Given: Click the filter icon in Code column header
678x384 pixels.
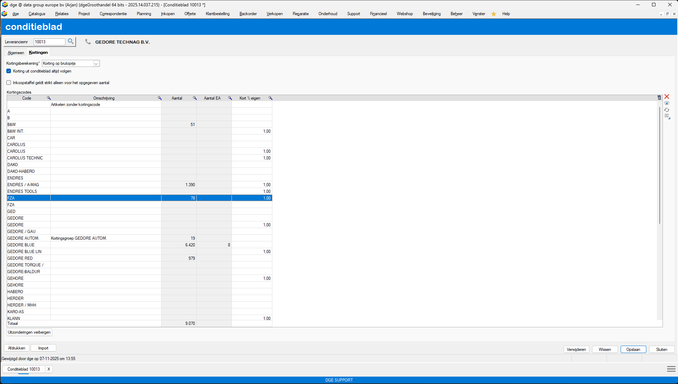Looking at the screenshot, I should pos(49,98).
